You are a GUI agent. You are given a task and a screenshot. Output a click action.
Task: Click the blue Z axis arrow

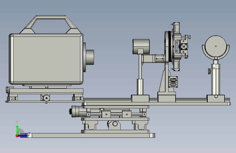(x=23, y=136)
